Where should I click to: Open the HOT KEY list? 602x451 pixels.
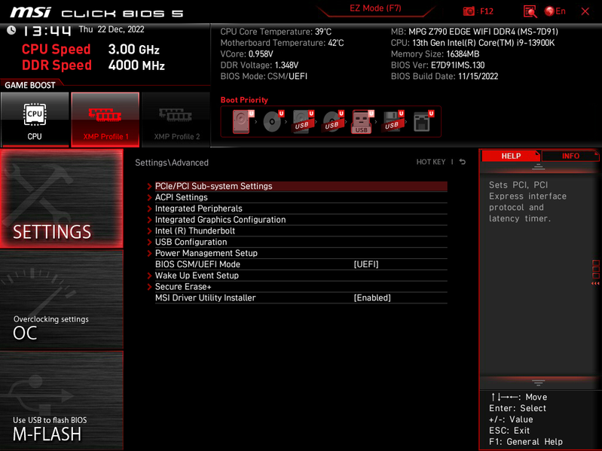click(x=431, y=162)
